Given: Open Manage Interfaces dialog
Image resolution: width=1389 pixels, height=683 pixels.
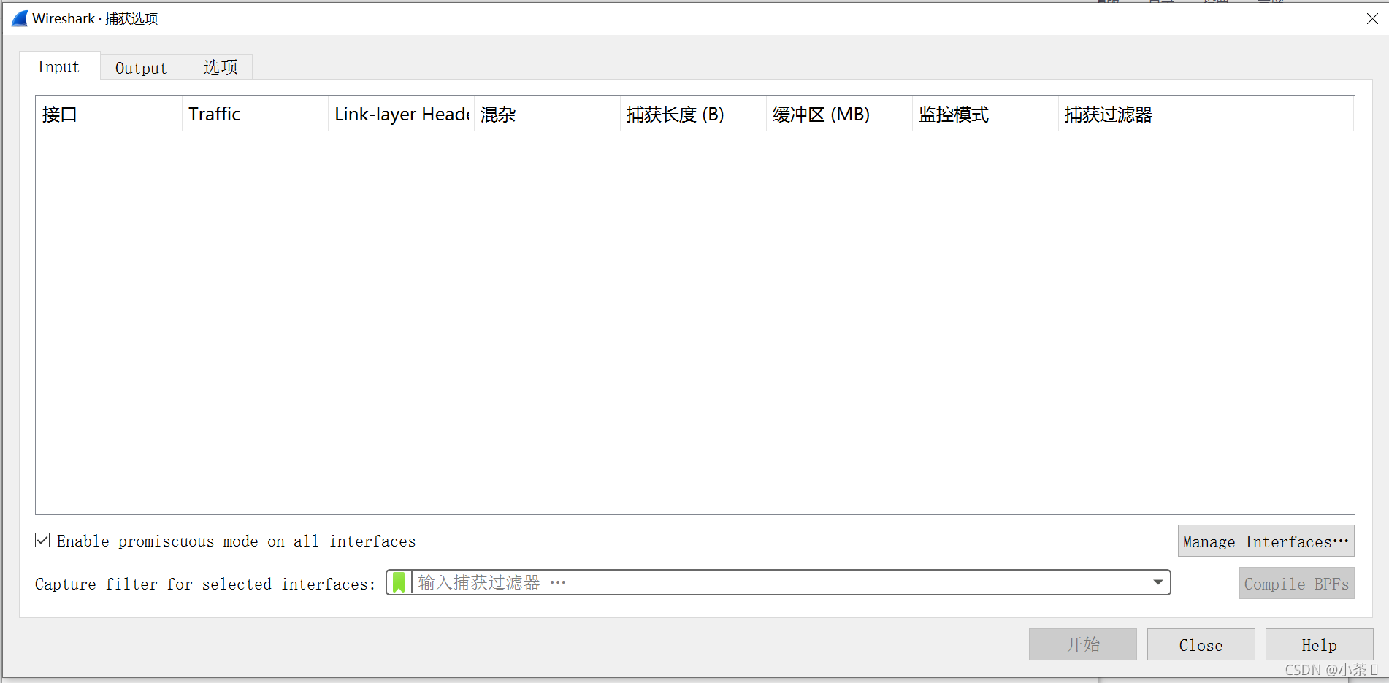Looking at the screenshot, I should [1266, 541].
